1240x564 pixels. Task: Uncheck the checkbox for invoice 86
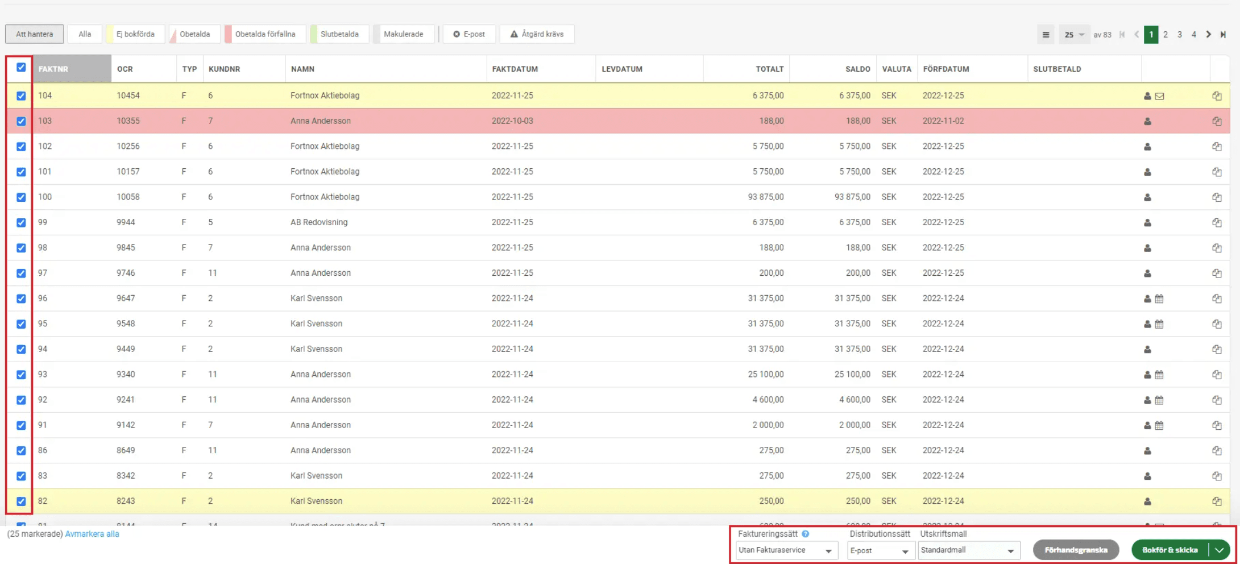[21, 450]
